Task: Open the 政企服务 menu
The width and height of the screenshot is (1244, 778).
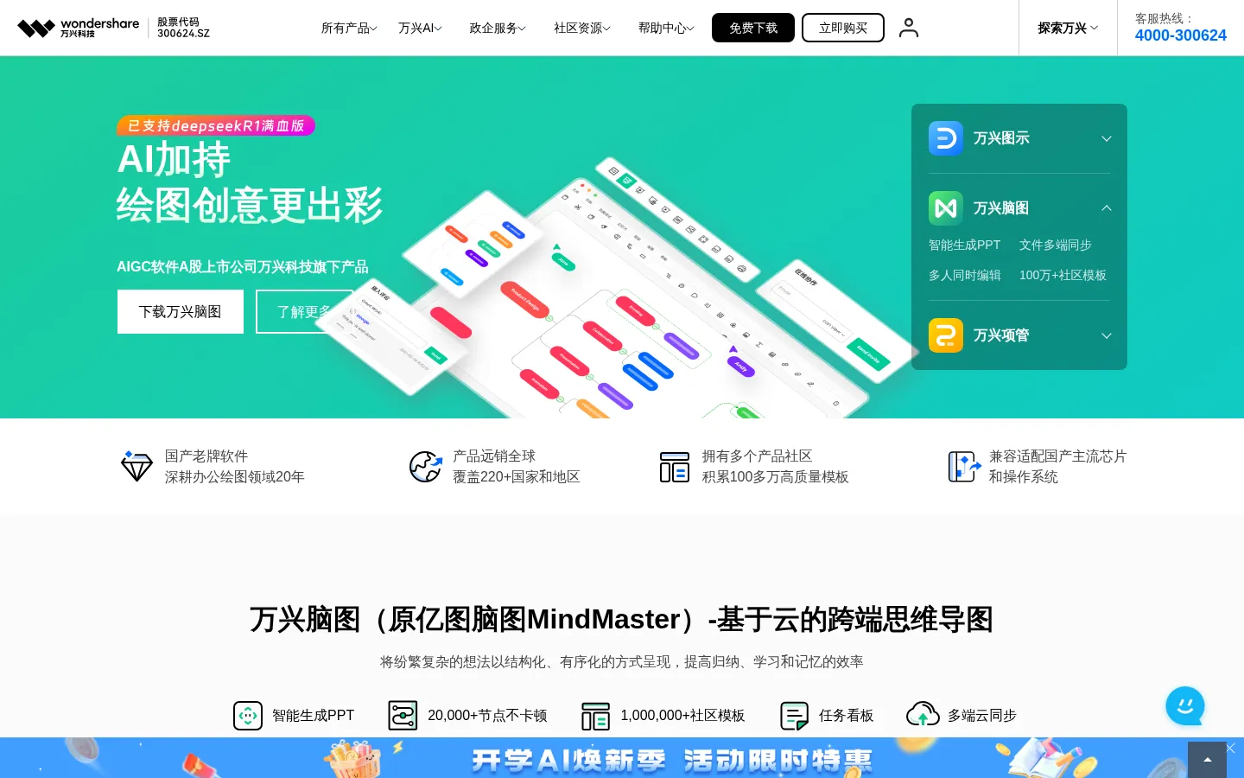Action: 498,28
